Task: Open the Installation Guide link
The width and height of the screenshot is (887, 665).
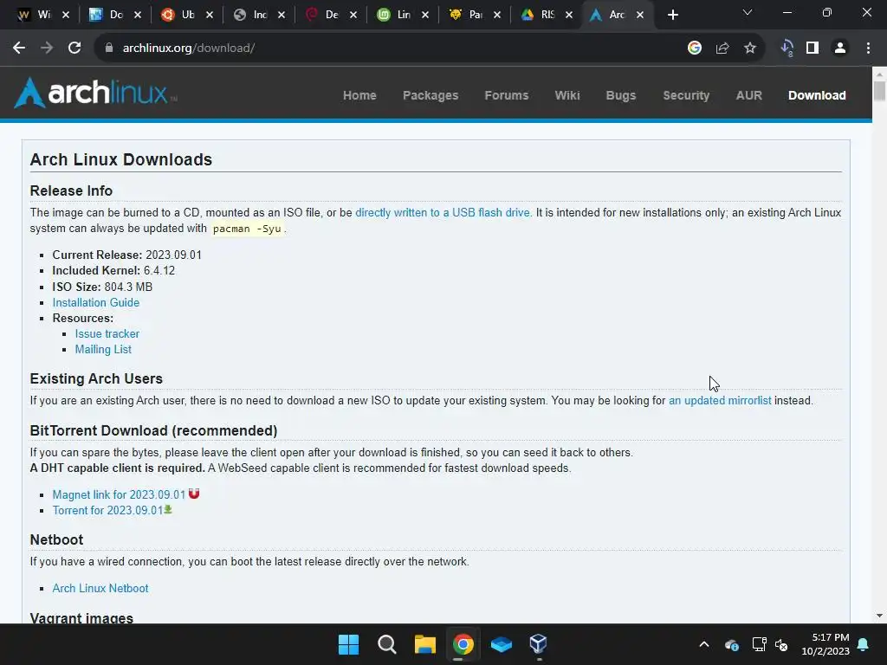Action: [96, 302]
